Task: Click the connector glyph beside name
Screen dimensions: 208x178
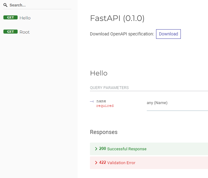Action: tap(92, 101)
